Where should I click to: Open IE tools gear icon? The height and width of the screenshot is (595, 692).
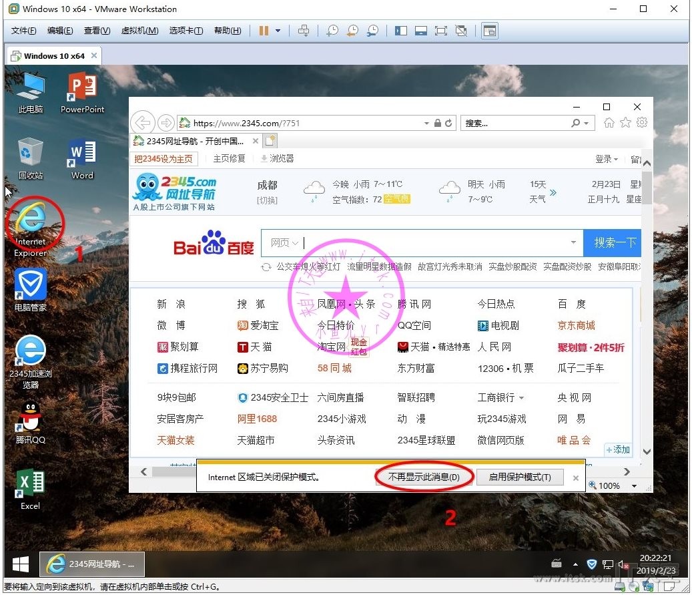click(x=642, y=122)
